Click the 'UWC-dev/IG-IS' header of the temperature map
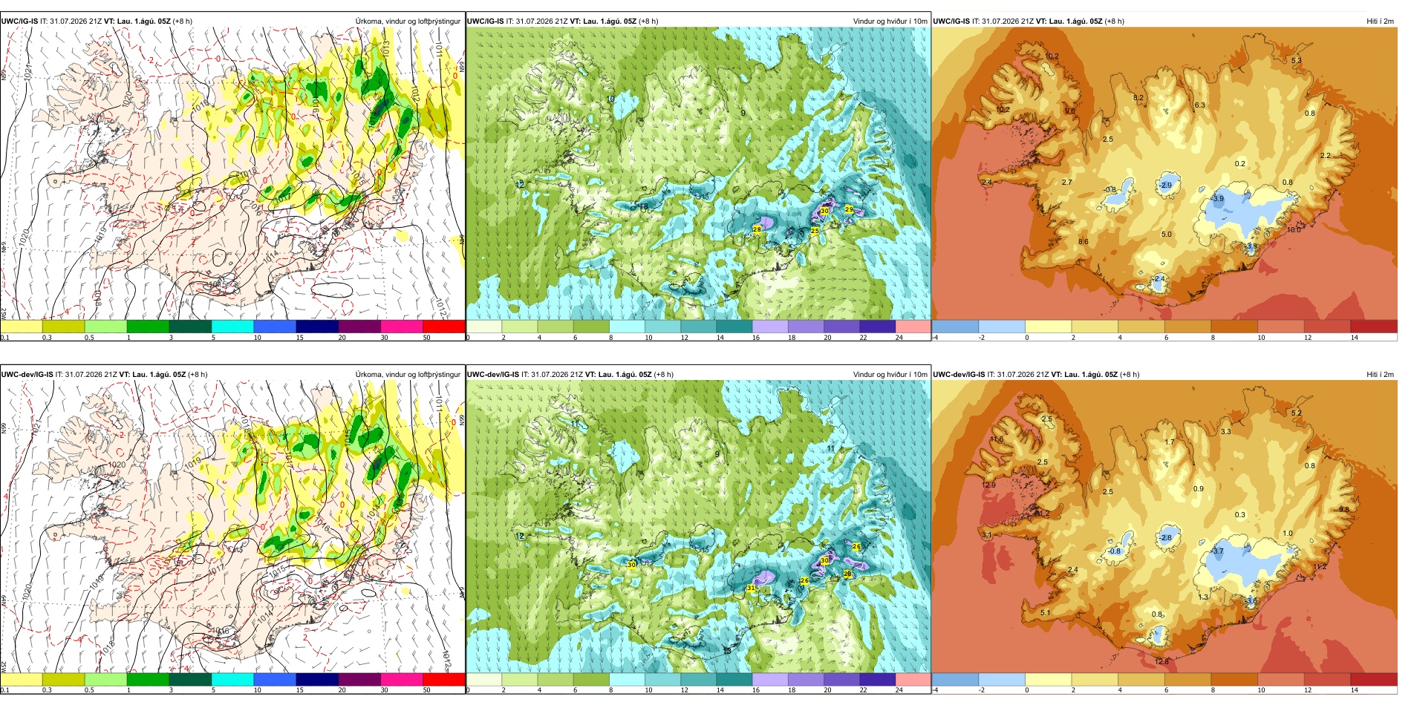 tap(959, 375)
